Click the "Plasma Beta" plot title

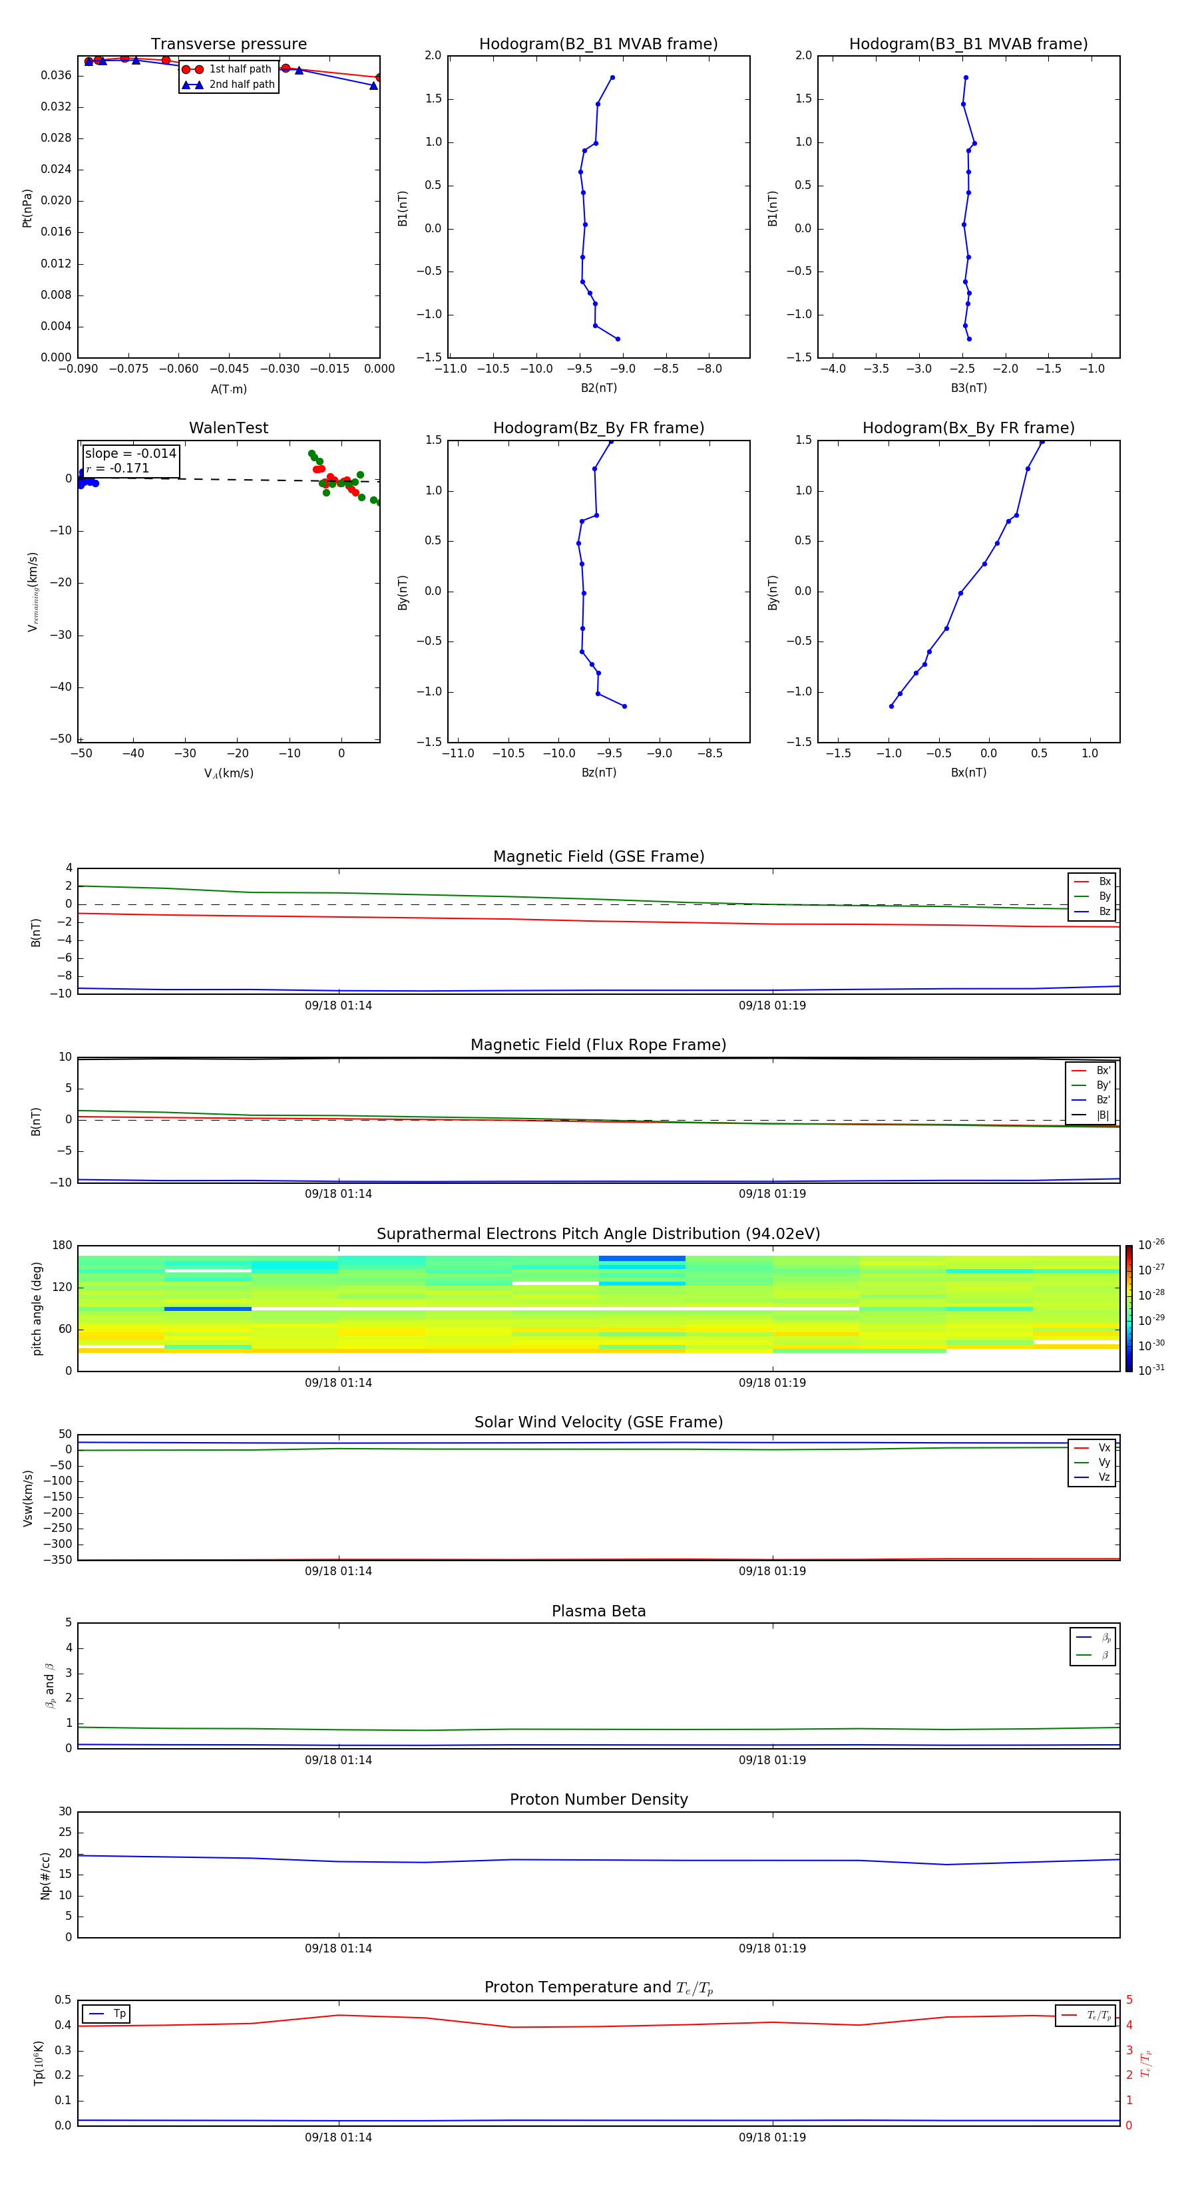pos(598,1612)
